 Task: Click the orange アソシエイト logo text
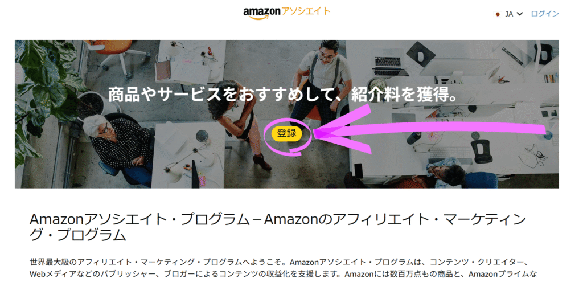click(306, 11)
